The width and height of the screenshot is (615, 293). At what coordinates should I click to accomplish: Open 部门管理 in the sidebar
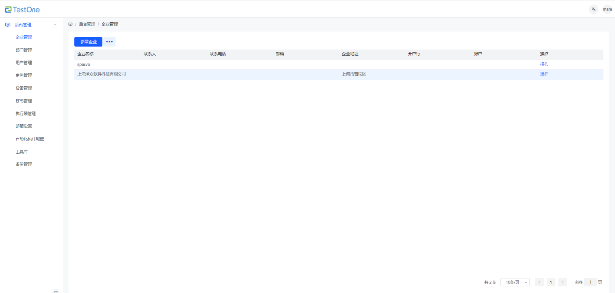(24, 50)
